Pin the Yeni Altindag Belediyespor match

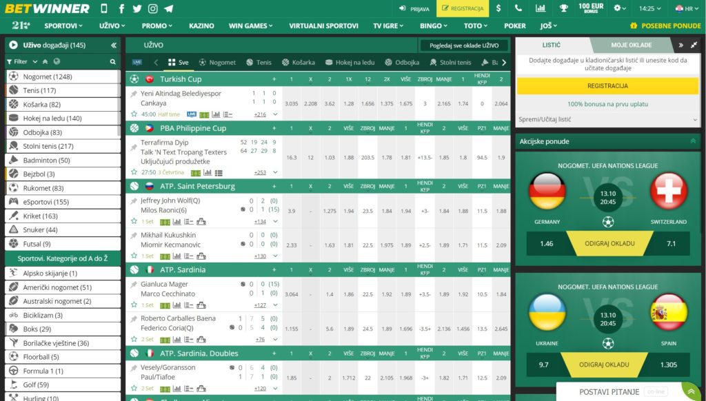point(134,94)
